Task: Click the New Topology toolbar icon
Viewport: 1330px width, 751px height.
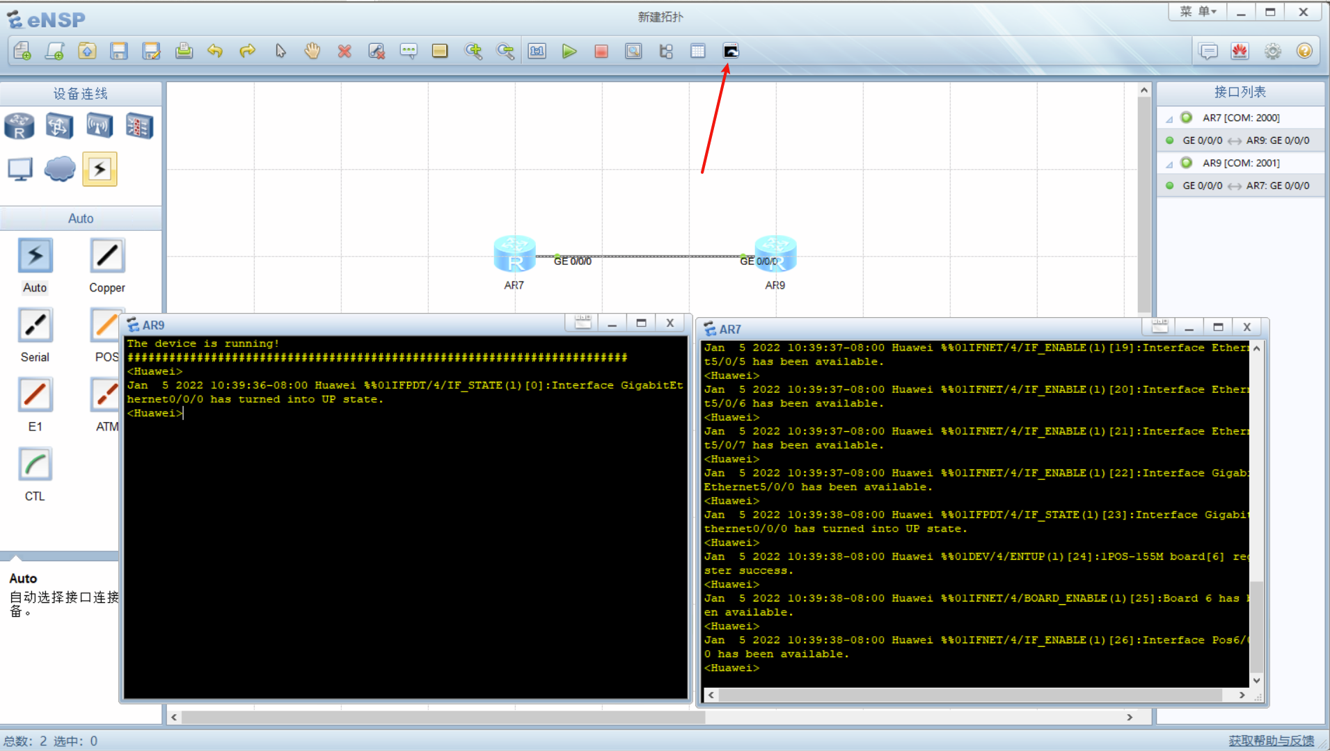Action: [x=22, y=51]
